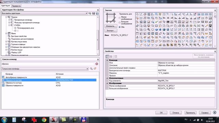
Task: Click the Изменить... button
Action: 111,26
